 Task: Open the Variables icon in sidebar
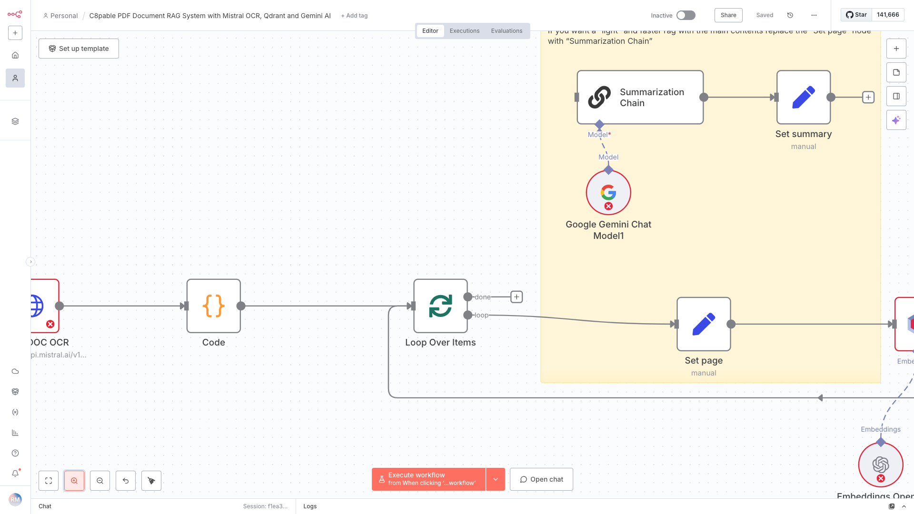(x=15, y=412)
